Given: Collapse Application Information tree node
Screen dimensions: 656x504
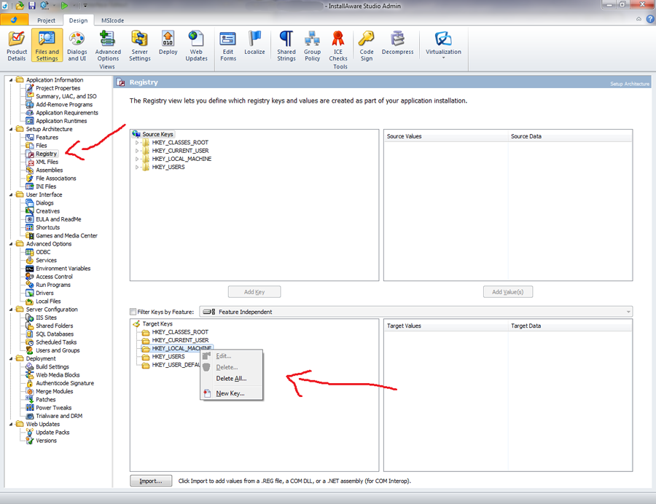Looking at the screenshot, I should coord(11,80).
